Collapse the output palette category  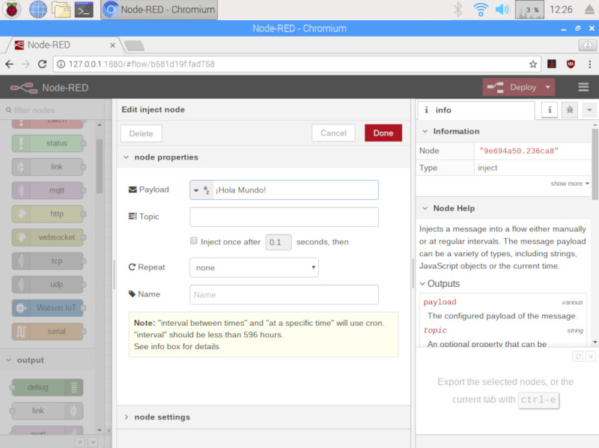coord(25,360)
